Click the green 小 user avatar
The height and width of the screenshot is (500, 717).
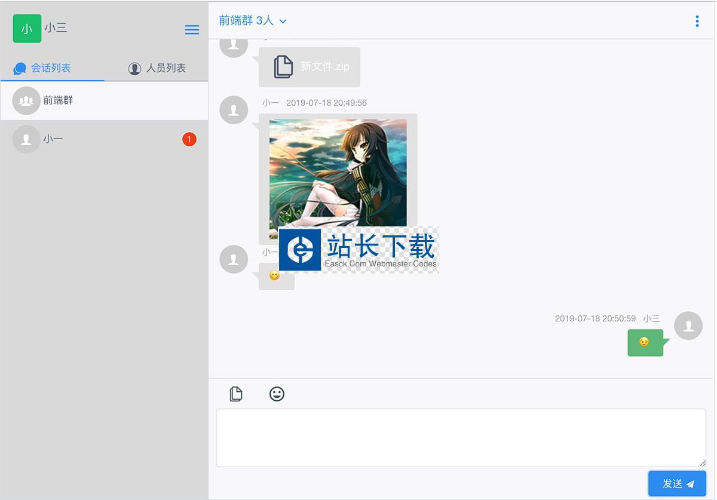point(27,29)
